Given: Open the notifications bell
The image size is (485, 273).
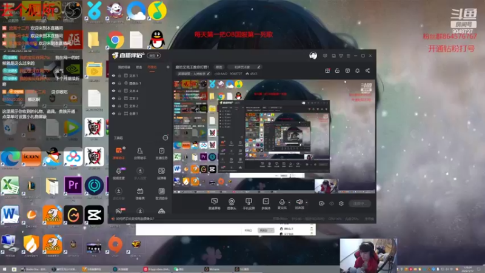Looking at the screenshot, I should tap(357, 70).
